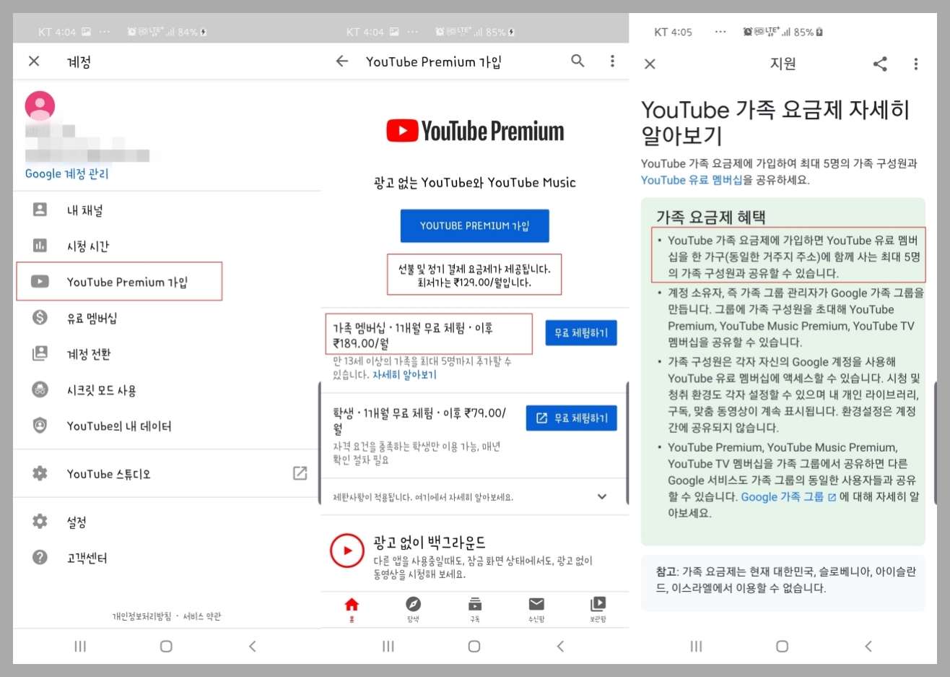
Task: Open the 구독 subscriptions tab
Action: 475,608
